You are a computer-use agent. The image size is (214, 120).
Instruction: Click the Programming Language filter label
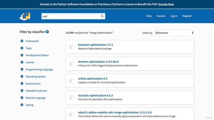coord(39,69)
